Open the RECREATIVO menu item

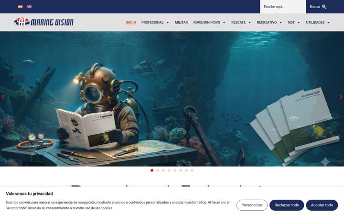coord(267,22)
